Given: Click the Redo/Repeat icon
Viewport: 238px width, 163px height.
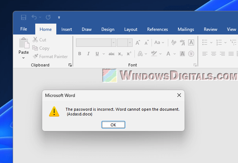Looking at the screenshot, I should tap(48, 17).
